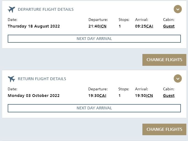Screen dimensions: 188x141
Task: Click the CAI arrival code on the departure flight
Action: click(x=150, y=26)
